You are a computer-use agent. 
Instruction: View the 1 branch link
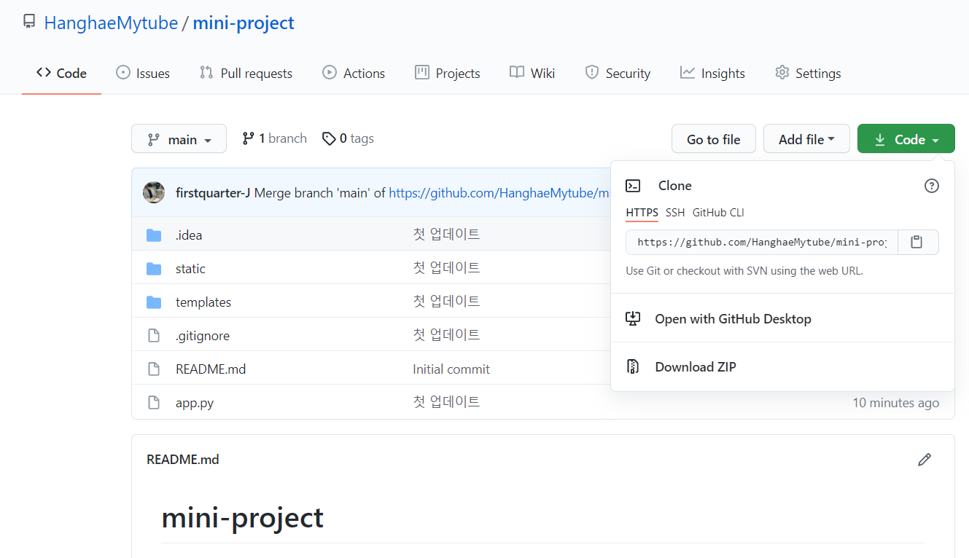point(274,138)
